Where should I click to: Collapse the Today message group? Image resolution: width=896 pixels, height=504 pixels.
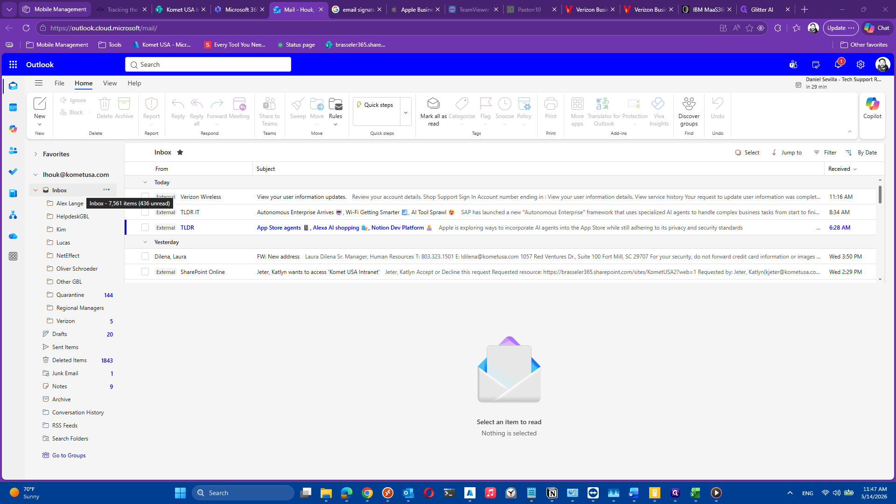point(145,182)
